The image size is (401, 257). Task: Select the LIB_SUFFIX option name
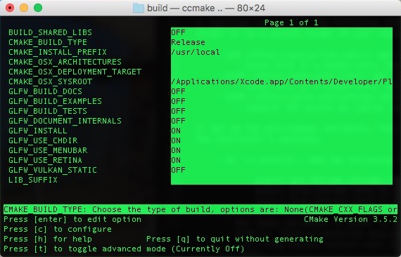tap(33, 180)
